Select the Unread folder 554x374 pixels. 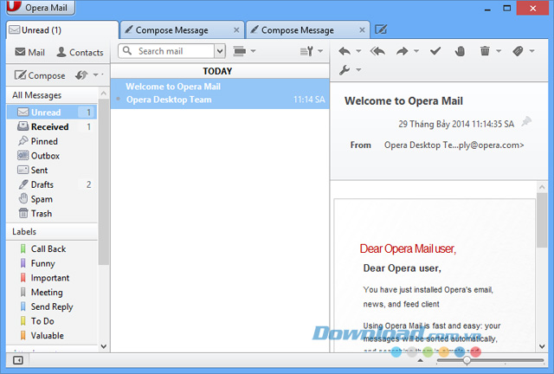pyautogui.click(x=52, y=112)
